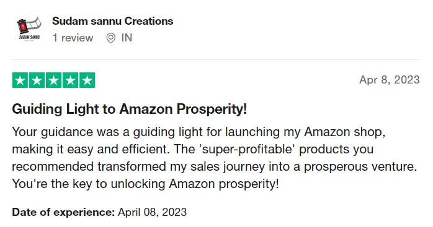Image resolution: width=433 pixels, height=227 pixels.
Task: Click the April 08, 2023 experience date
Action: (x=153, y=212)
